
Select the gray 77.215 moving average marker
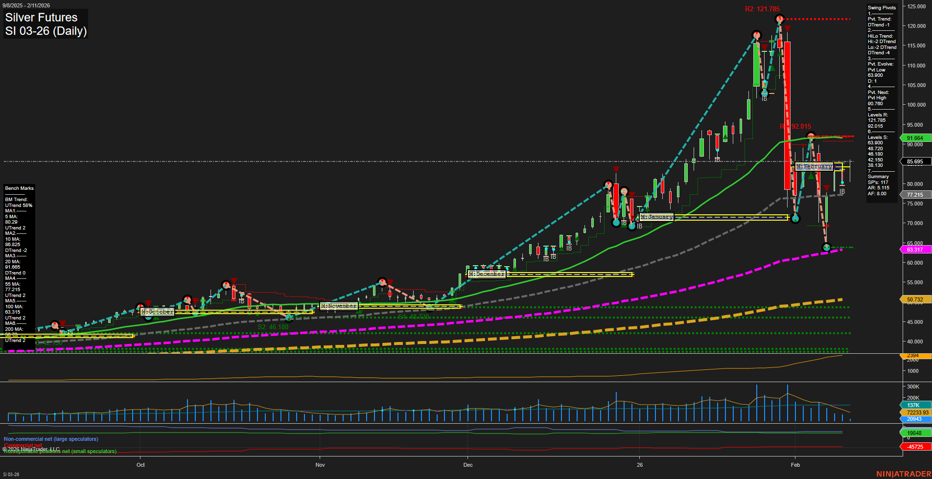pos(914,195)
